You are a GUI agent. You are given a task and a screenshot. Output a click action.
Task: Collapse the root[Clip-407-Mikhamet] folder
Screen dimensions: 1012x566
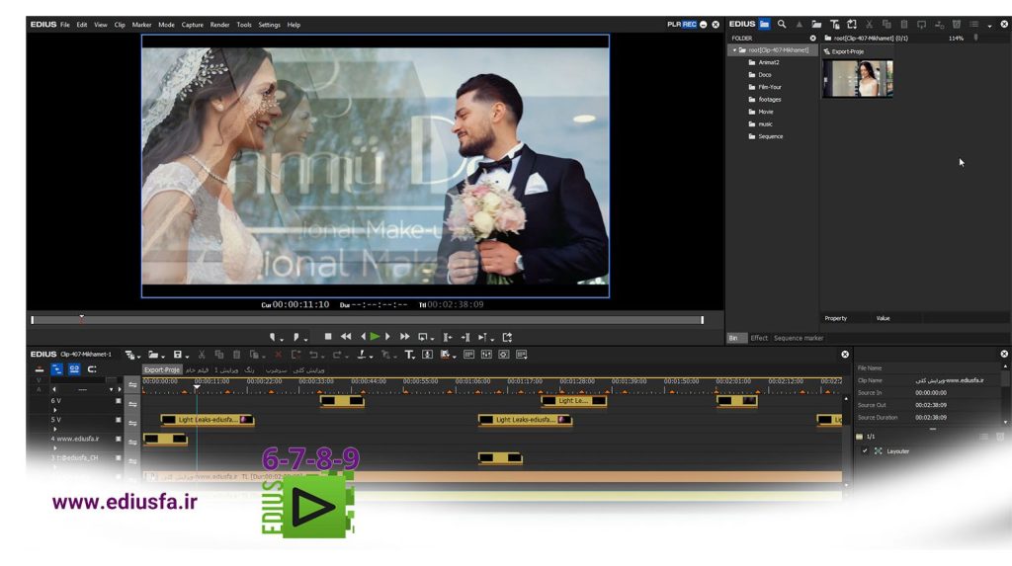tap(734, 50)
